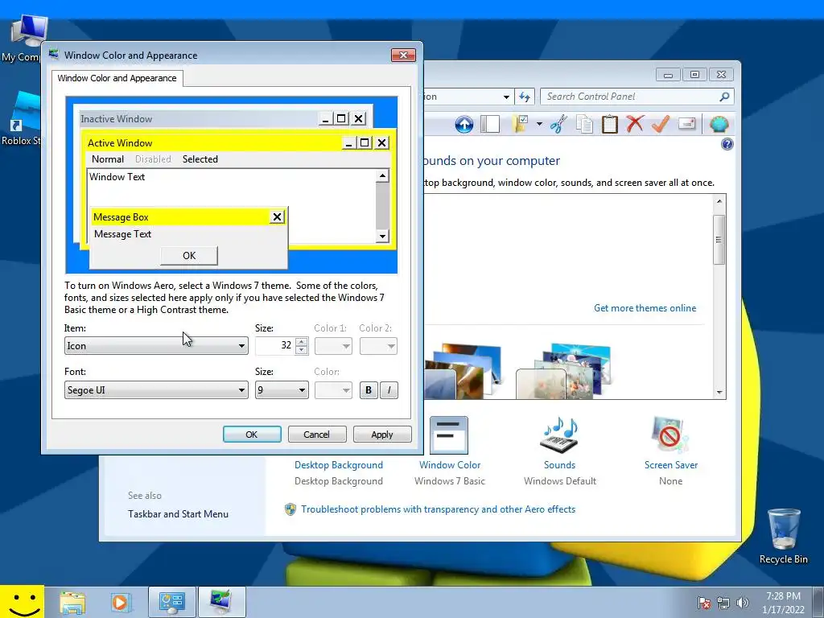Toggle the preview pane layout icon
The height and width of the screenshot is (618, 824).
(x=490, y=125)
